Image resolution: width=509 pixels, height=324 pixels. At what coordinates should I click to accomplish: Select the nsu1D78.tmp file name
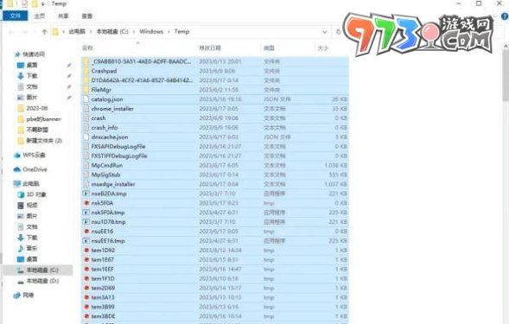108,222
